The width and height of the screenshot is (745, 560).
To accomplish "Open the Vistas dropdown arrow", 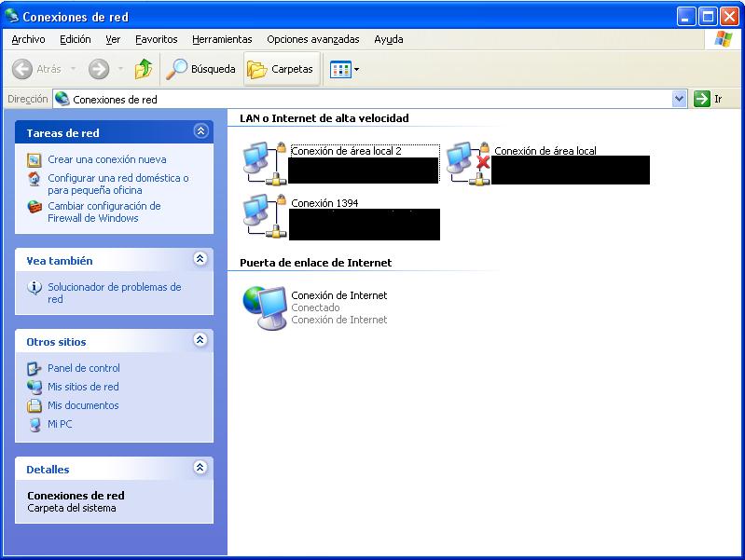I will coord(357,69).
